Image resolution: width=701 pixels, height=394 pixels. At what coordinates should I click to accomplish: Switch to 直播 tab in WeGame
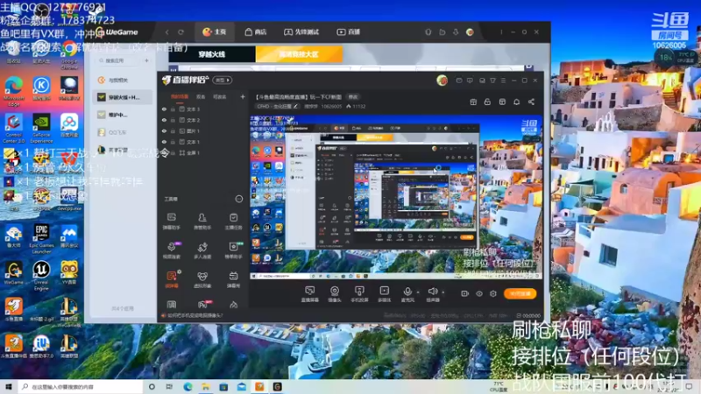pos(348,32)
